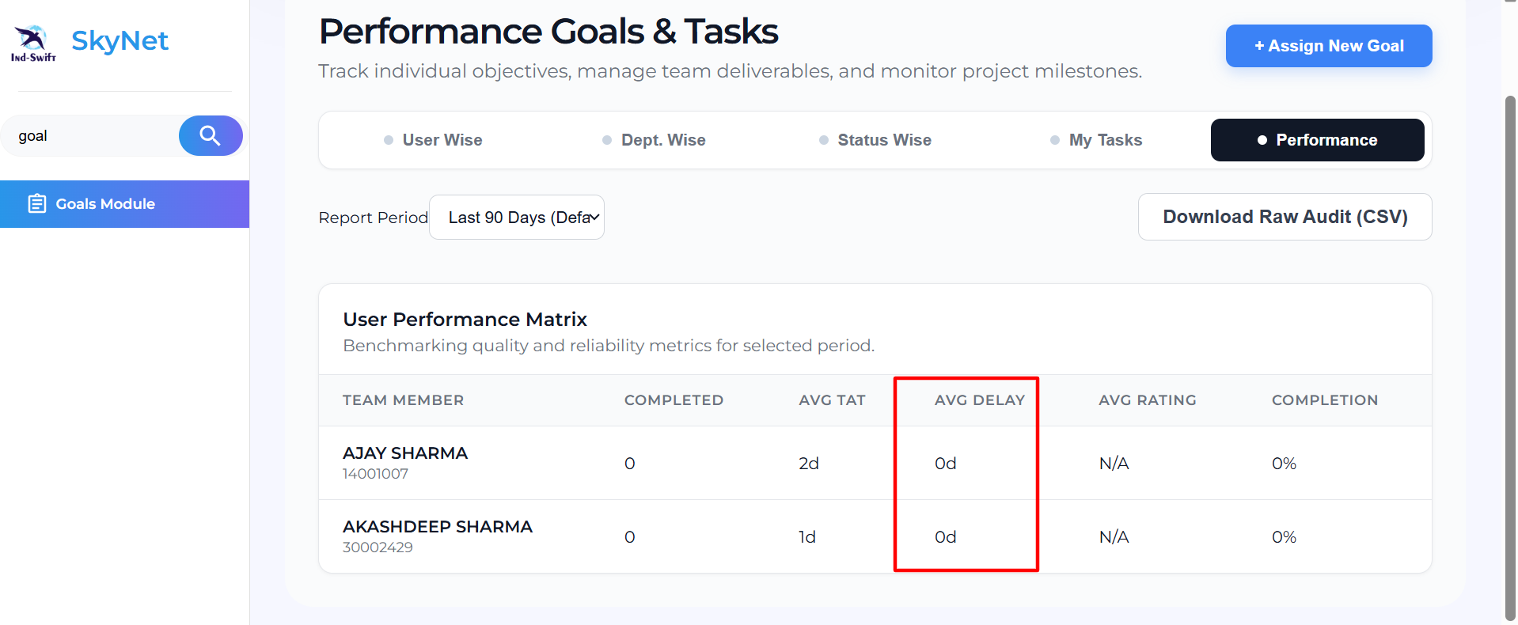This screenshot has height=625, width=1518.
Task: Click Akashdeep Sharma's completed count 0
Action: (630, 537)
